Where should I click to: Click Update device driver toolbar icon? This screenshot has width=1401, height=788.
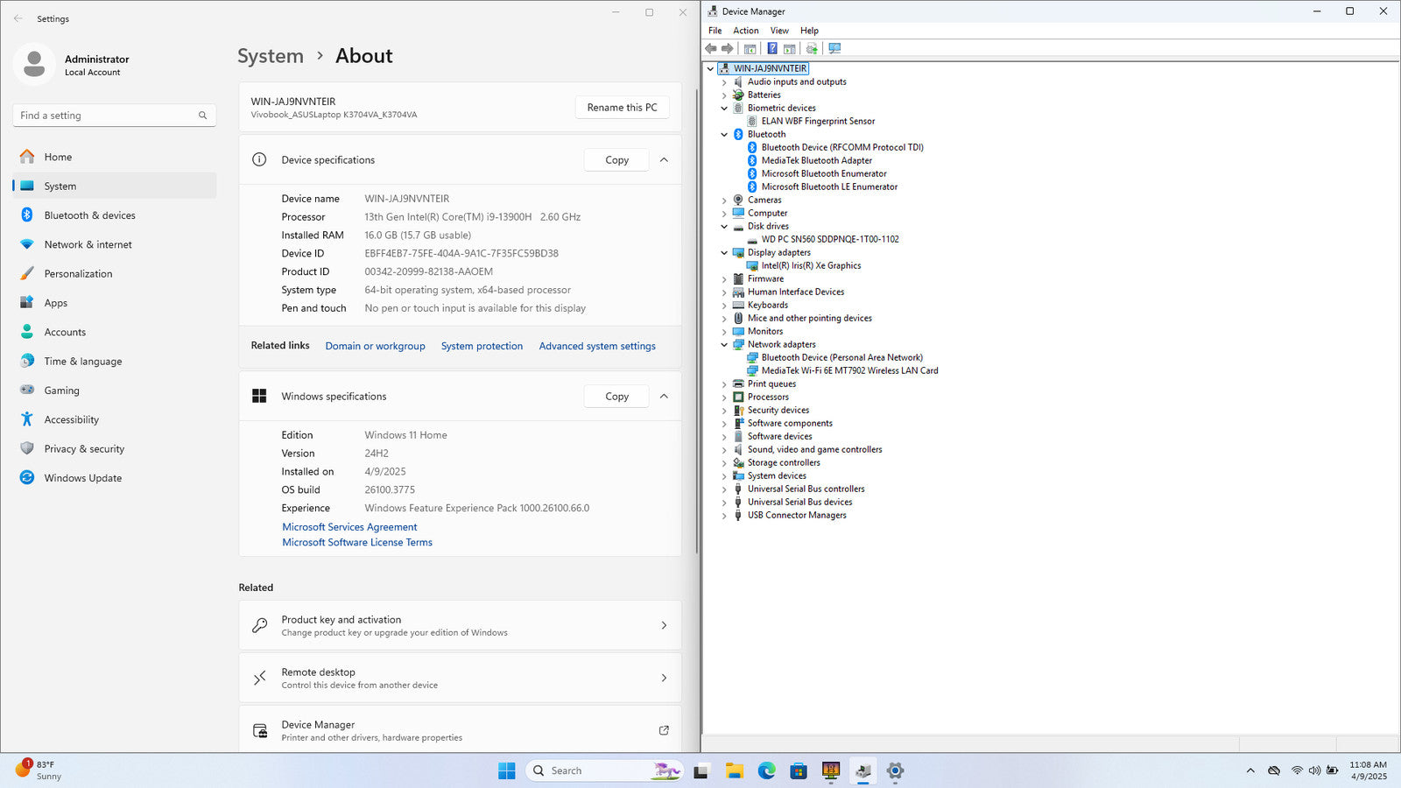pos(812,49)
